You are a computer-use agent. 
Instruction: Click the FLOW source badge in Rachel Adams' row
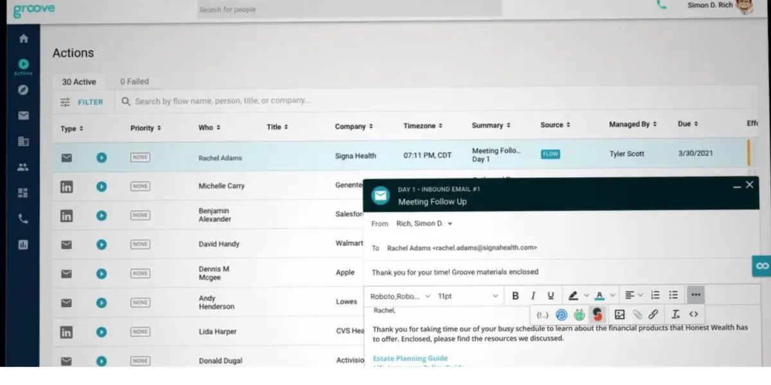click(550, 155)
